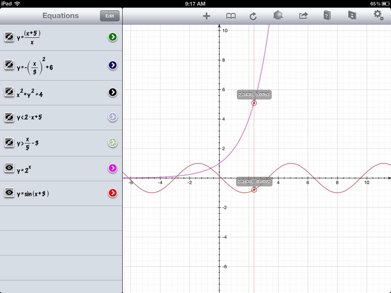The image size is (391, 293).
Task: Show the equation y=(x+5)/x on the graph
Action: tap(9, 37)
